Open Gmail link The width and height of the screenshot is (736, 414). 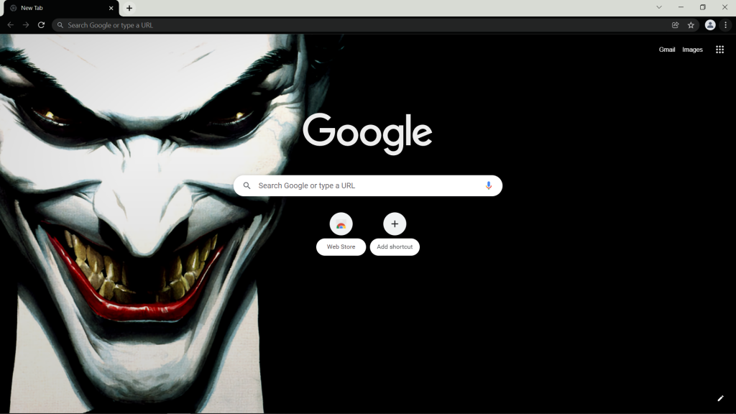[666, 50]
